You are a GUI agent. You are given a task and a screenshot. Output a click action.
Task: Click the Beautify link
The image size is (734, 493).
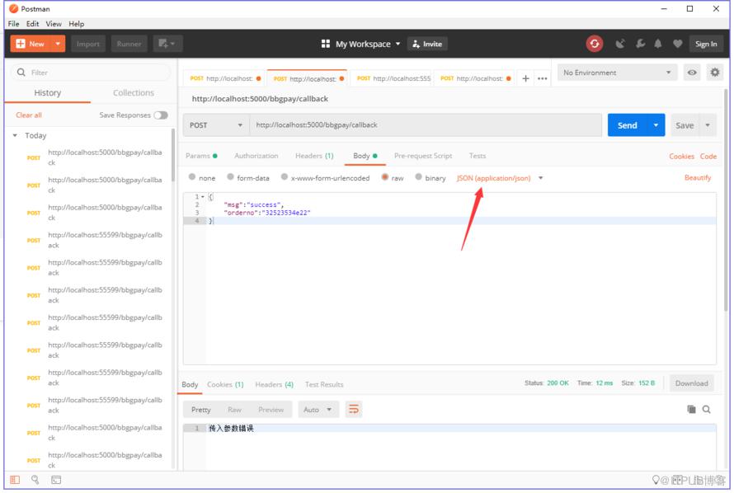click(x=697, y=178)
